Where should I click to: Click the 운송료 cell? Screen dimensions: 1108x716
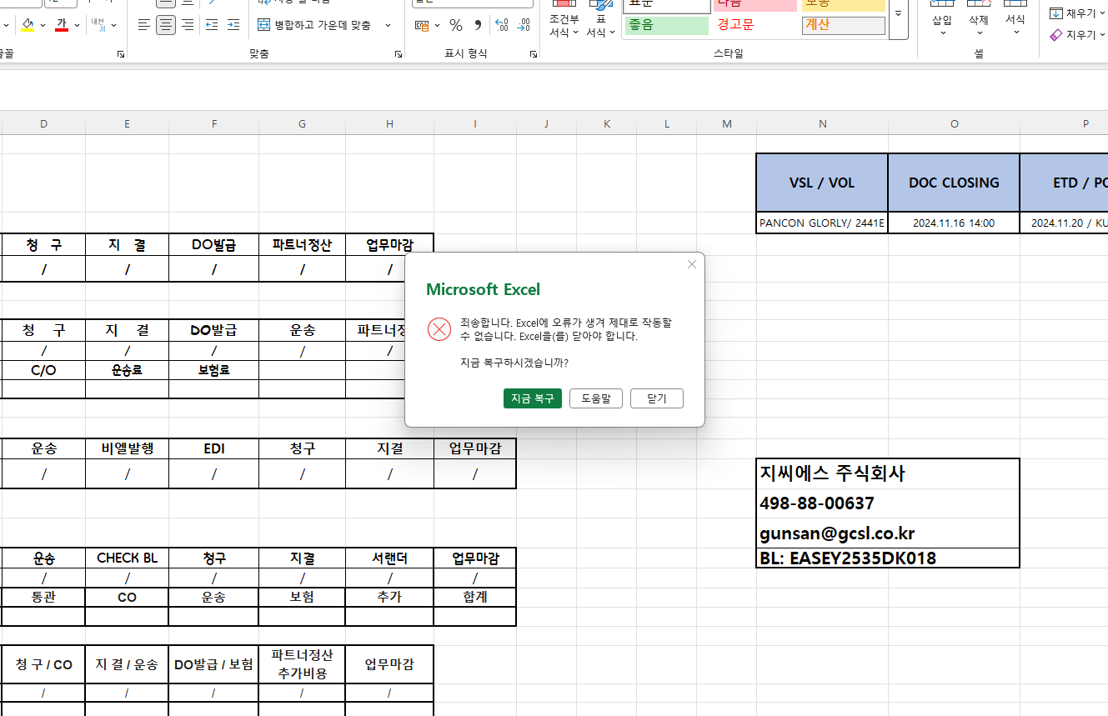pyautogui.click(x=127, y=369)
